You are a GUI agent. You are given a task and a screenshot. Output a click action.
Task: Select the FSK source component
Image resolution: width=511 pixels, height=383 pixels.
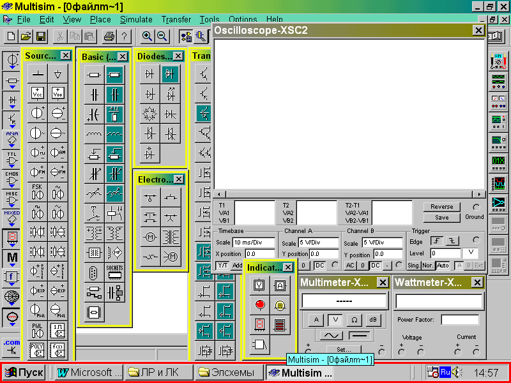pyautogui.click(x=38, y=192)
